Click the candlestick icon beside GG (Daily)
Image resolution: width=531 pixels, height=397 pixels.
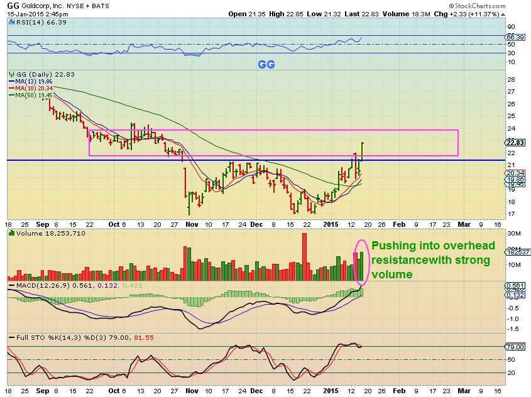[12, 74]
